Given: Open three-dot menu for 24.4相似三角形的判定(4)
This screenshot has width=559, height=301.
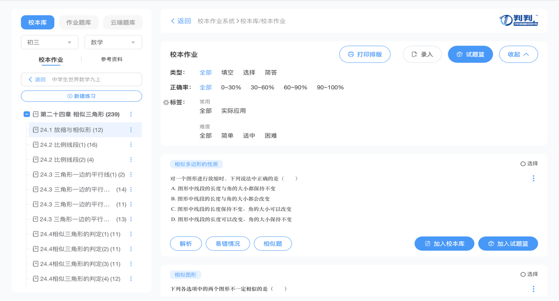Looking at the screenshot, I should coord(131,279).
